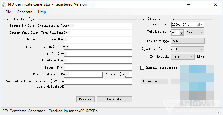Increase the validity period value
The width and height of the screenshot is (223, 115).
tap(182, 31)
